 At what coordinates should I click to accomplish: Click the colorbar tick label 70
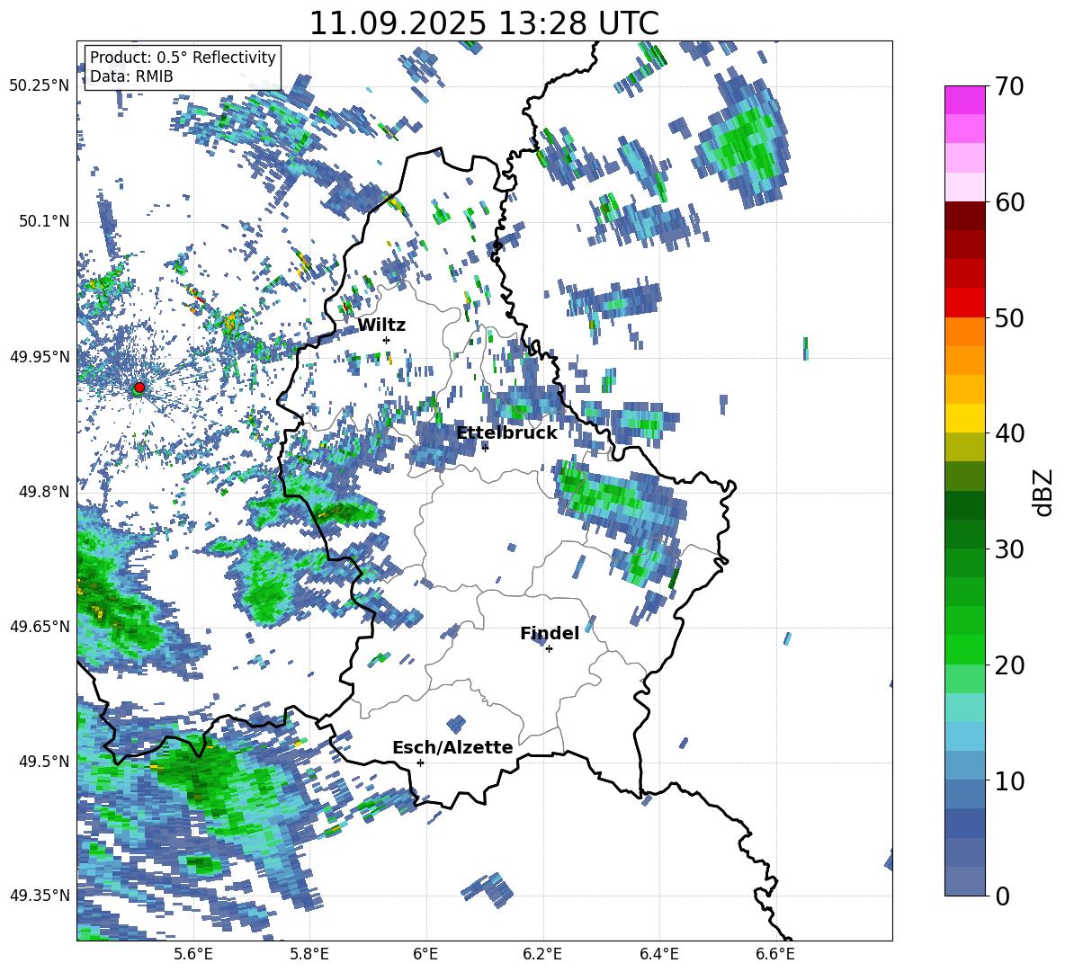[1009, 87]
